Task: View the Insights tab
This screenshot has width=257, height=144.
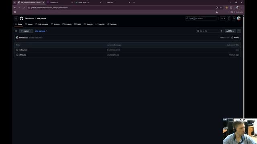Action: [100, 24]
